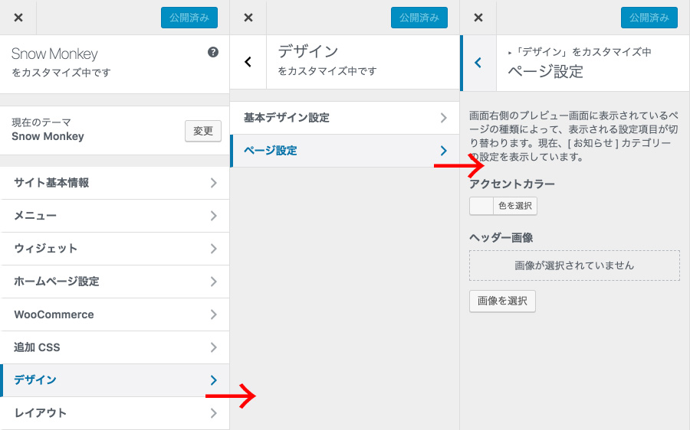This screenshot has width=690, height=430.
Task: Expand chevron on the 追加 CSS row
Action: click(213, 347)
